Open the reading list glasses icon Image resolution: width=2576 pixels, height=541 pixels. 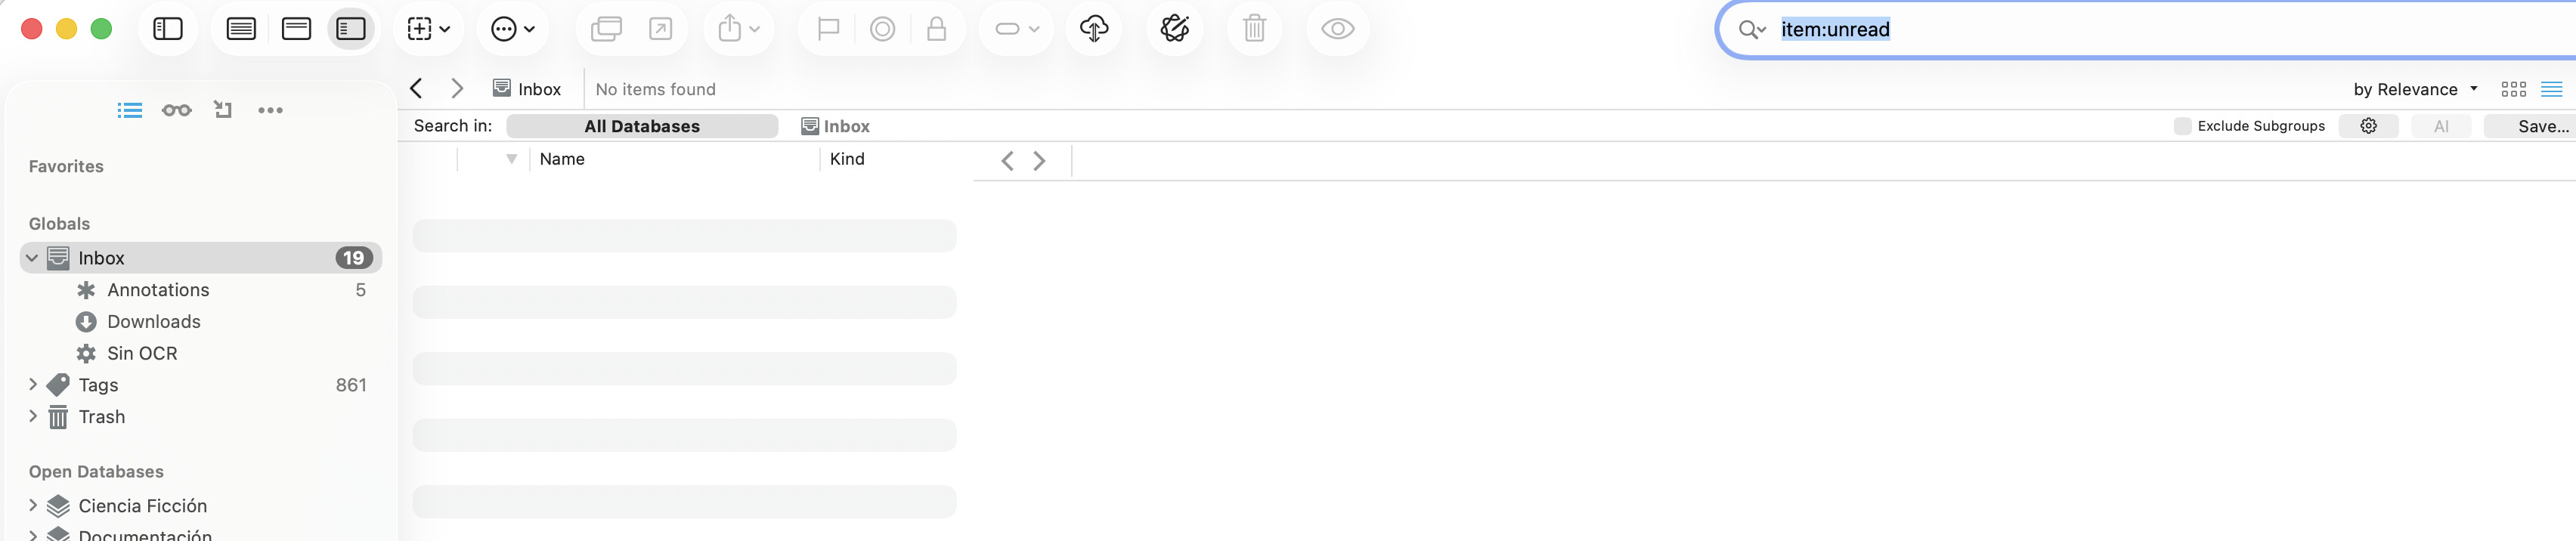(x=176, y=110)
